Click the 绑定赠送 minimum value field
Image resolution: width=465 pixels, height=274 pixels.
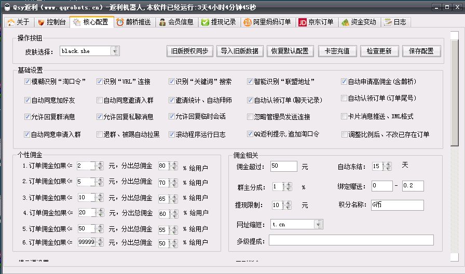pos(382,186)
